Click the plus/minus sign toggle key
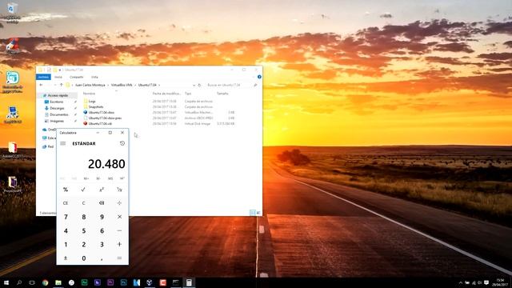512x288 pixels. click(x=66, y=258)
